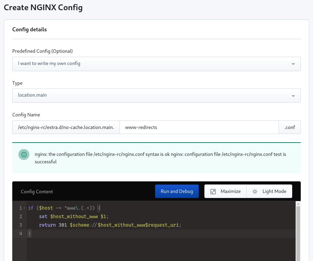Select line number 3 in gutter
This screenshot has width=313, height=261.
20,225
